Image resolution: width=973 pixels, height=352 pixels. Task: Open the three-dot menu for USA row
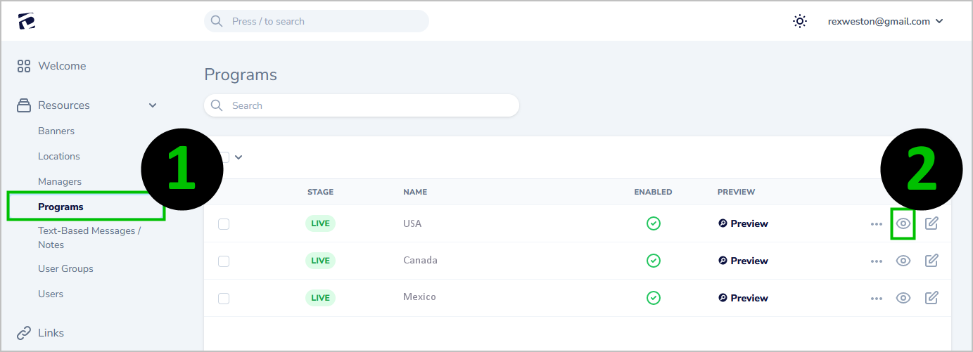[x=876, y=224]
